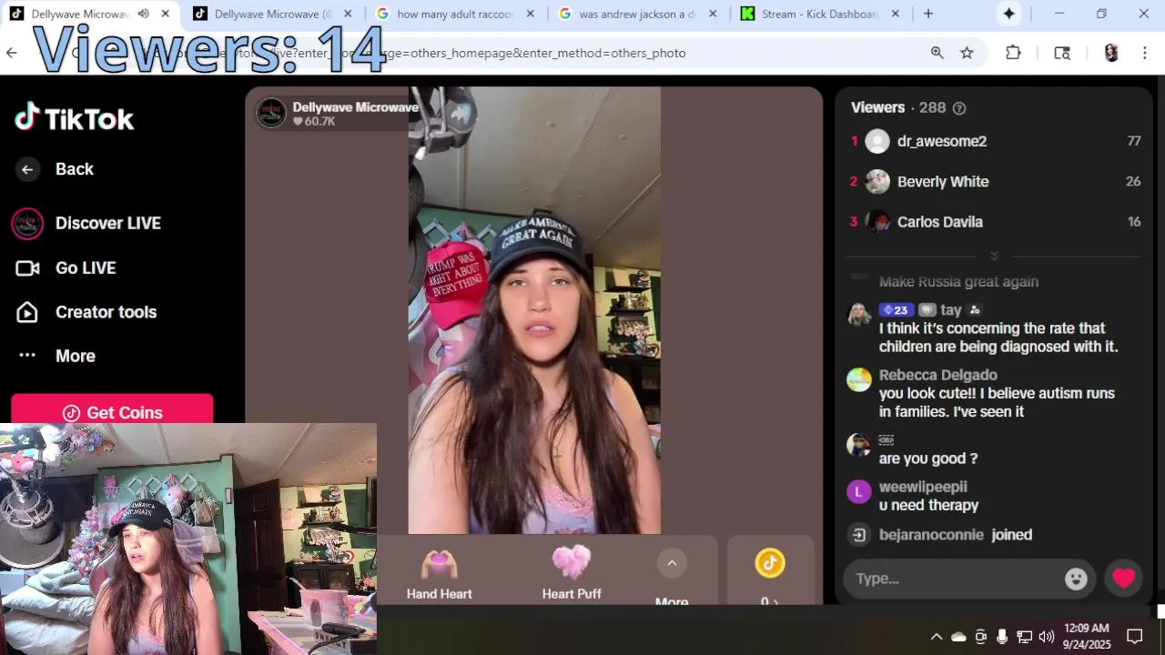Image resolution: width=1165 pixels, height=655 pixels.
Task: Click the TikTok coin balance icon
Action: click(770, 563)
